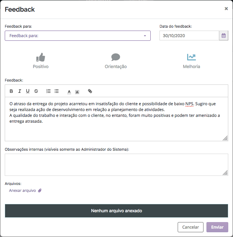
Task: Close the Feedback dialog with X
Action: point(226,9)
